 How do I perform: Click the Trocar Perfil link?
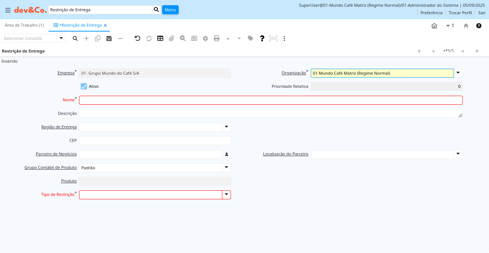coord(460,13)
